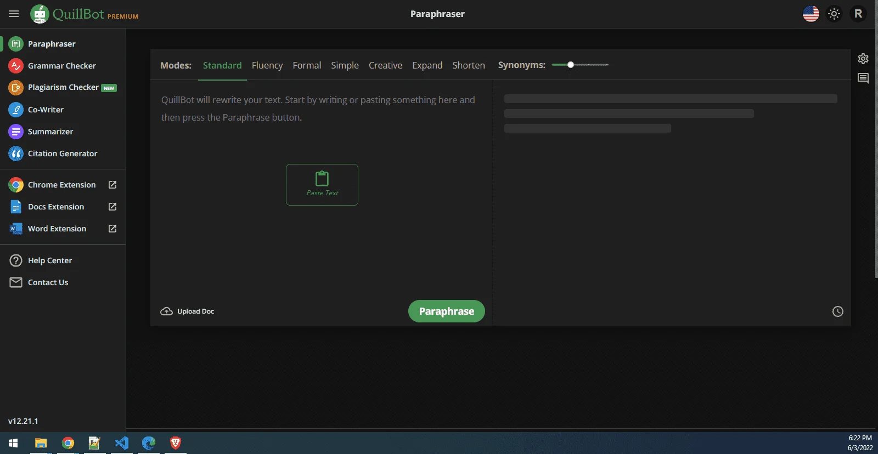Open the feedback comment icon

coord(863,78)
